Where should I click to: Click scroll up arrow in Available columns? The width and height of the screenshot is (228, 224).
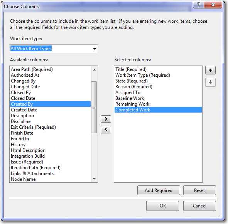[94, 70]
